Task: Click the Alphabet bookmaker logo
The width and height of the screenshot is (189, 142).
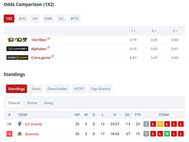Action: pos(17,49)
